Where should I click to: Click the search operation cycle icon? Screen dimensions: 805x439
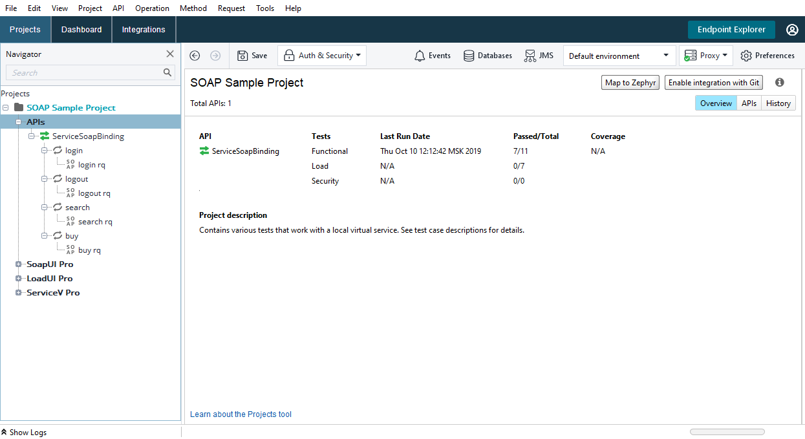[58, 208]
